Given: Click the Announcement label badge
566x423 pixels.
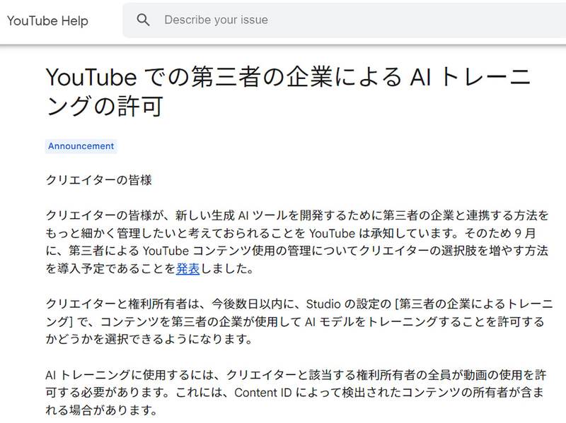Looking at the screenshot, I should 81,146.
